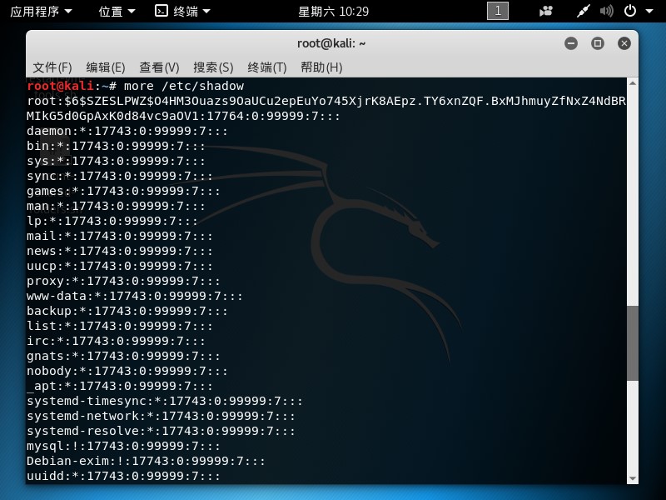The image size is (666, 500).
Task: Click the Debian-exim:!:17743 line
Action: click(147, 461)
